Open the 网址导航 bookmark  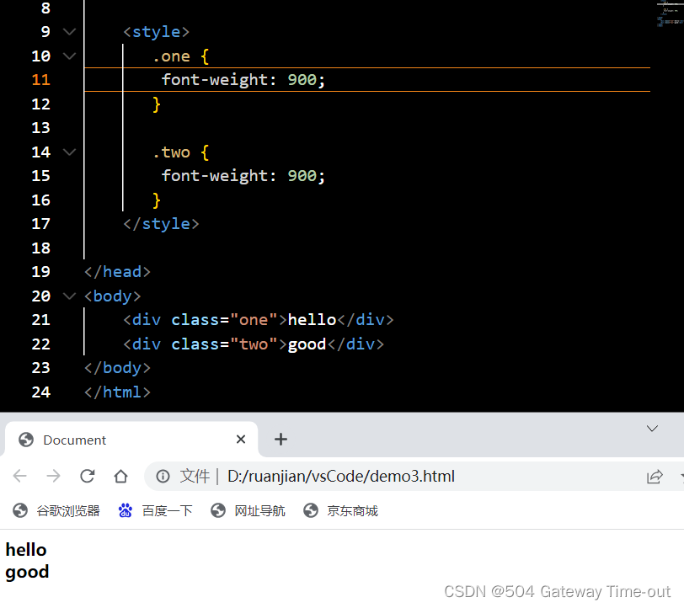coord(248,510)
